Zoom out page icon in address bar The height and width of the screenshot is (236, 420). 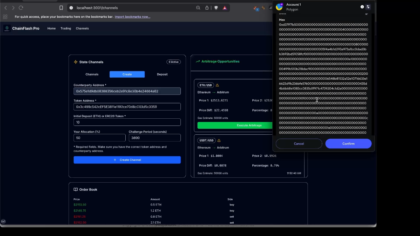click(x=198, y=8)
